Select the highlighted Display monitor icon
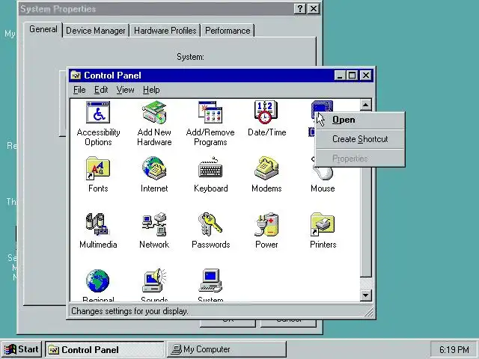 tap(323, 108)
